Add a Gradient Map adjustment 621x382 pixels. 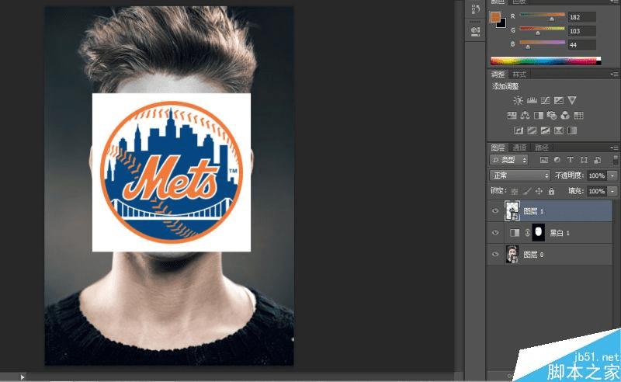[x=572, y=130]
